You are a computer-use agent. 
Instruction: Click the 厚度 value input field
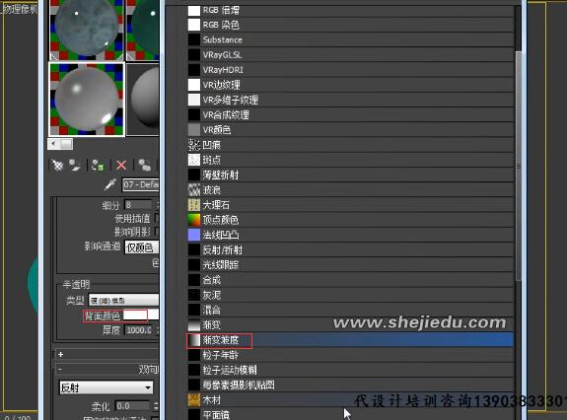139,330
